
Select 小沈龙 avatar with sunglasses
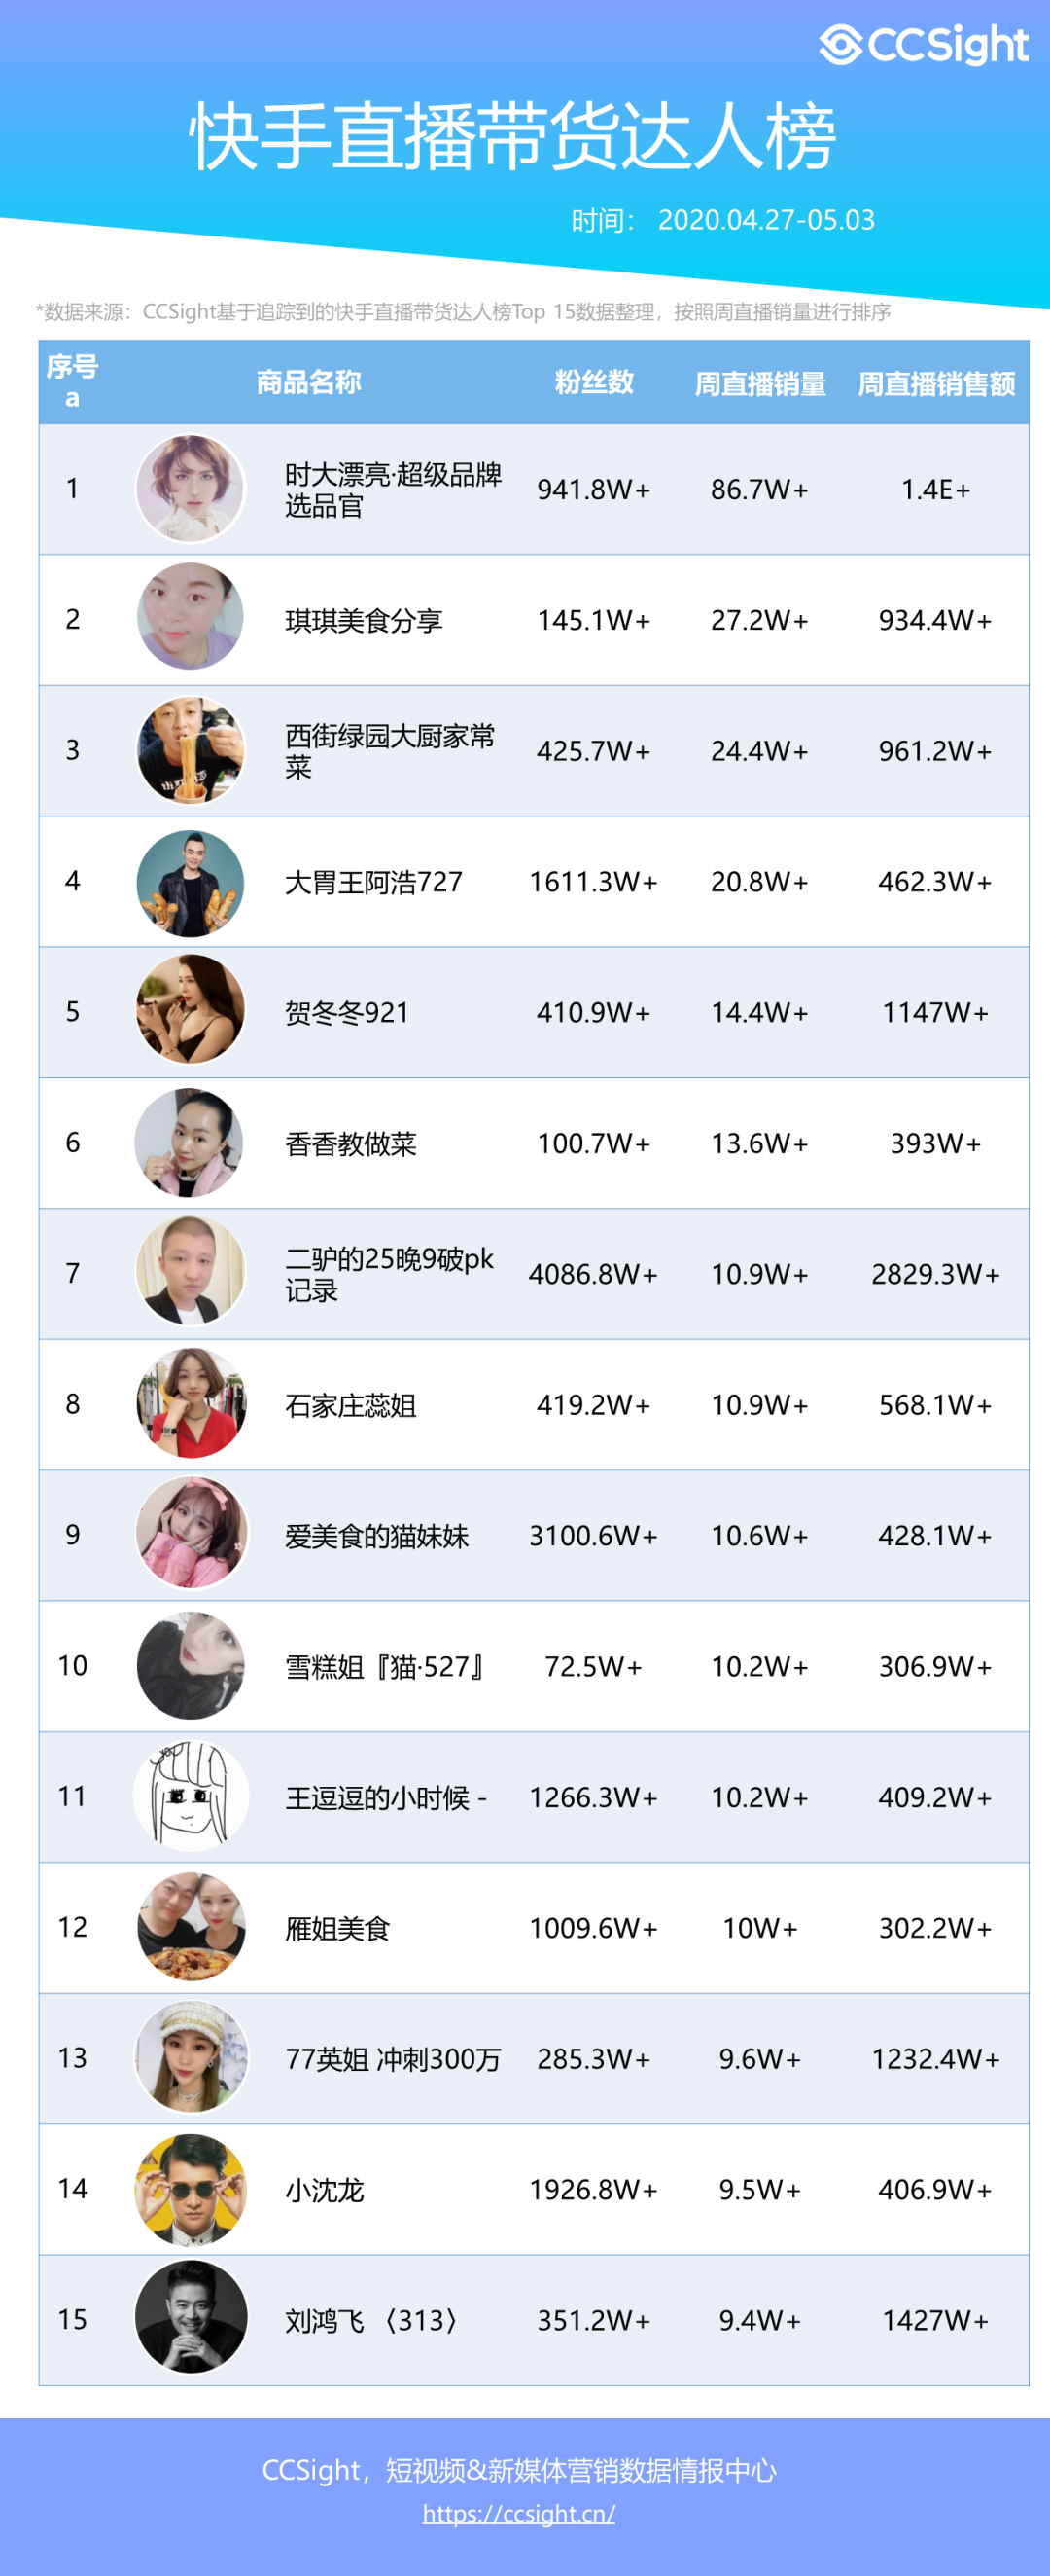tap(190, 2190)
